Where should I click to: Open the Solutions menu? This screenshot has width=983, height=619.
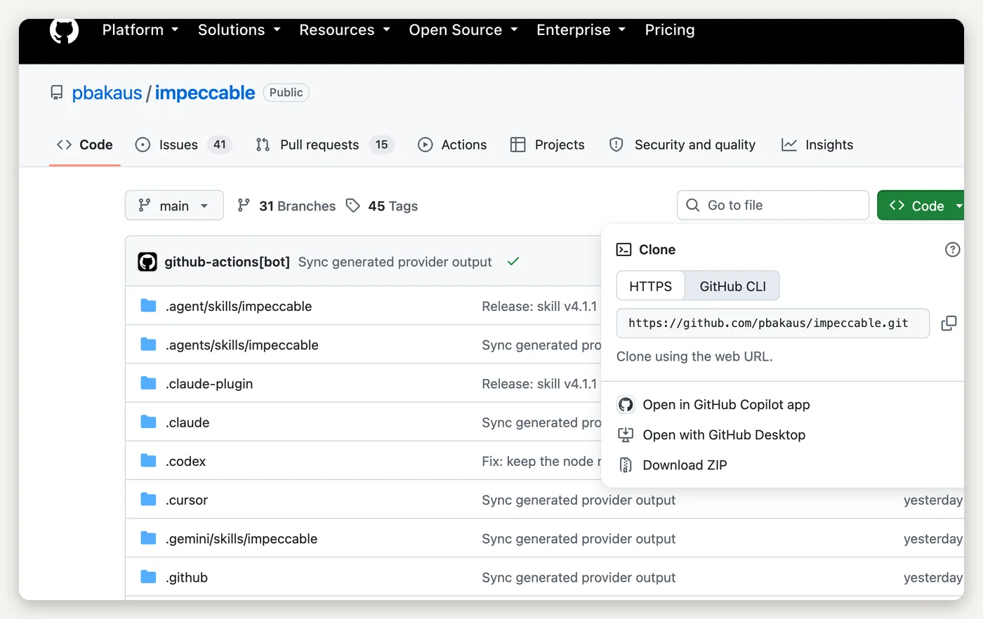239,30
